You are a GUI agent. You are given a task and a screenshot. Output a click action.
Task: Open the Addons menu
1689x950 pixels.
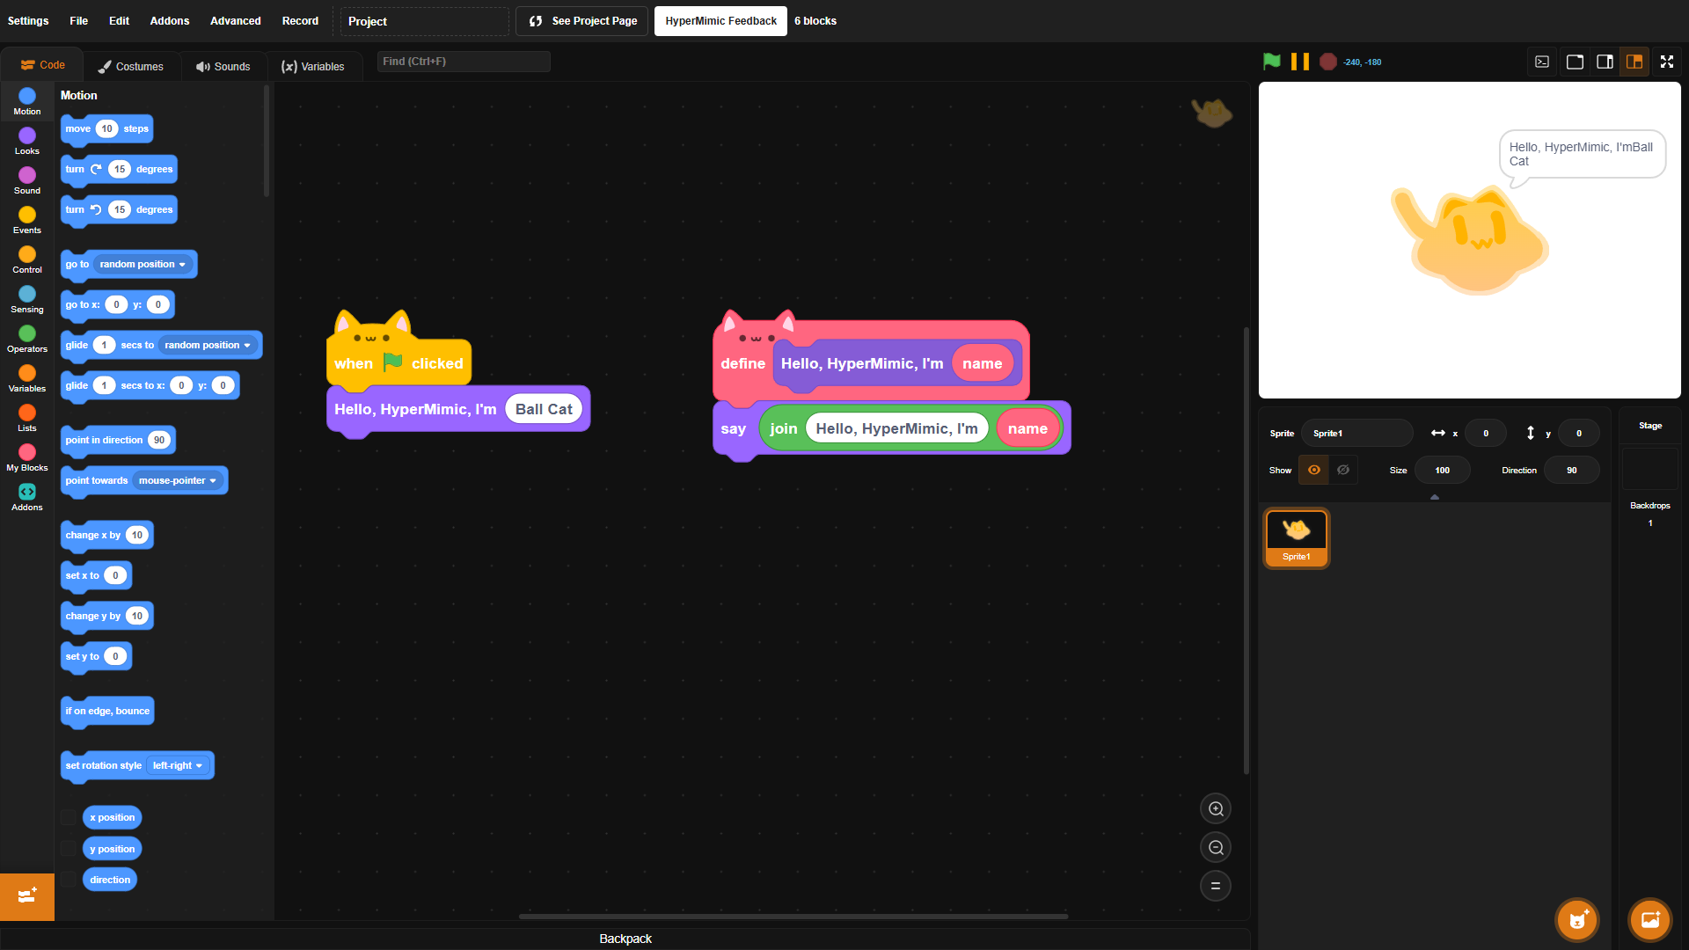click(x=170, y=21)
